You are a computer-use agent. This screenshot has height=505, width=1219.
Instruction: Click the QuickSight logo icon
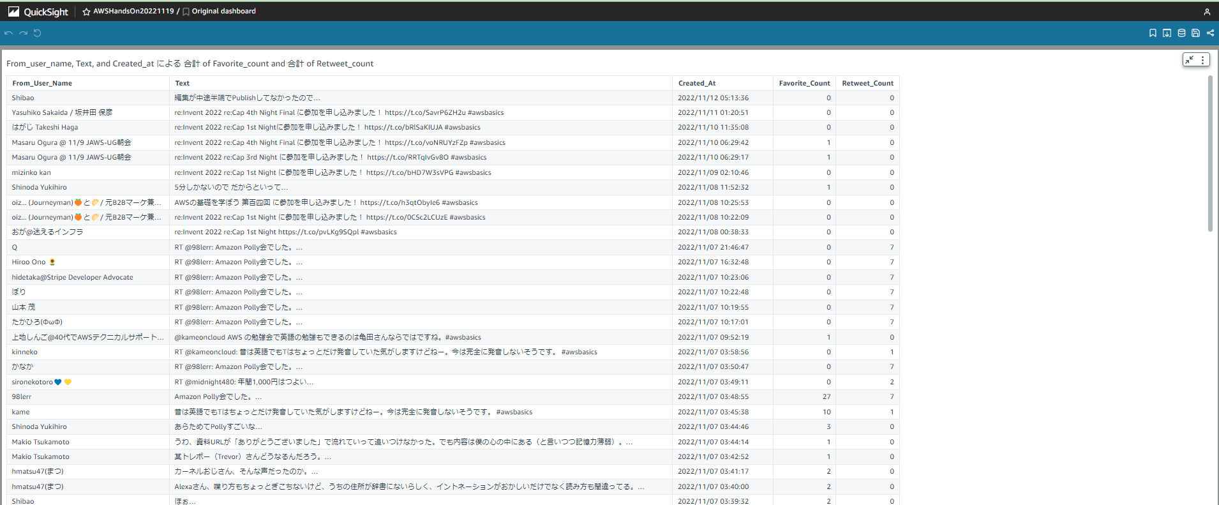pyautogui.click(x=13, y=11)
